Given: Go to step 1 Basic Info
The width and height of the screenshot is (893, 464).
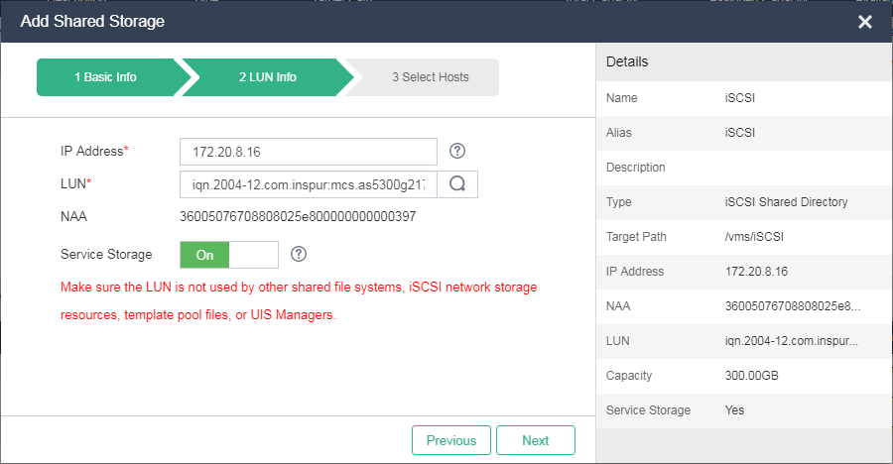Looking at the screenshot, I should [x=106, y=77].
